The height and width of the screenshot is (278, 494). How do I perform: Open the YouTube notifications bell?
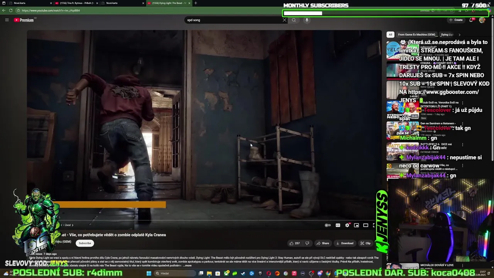pyautogui.click(x=471, y=20)
